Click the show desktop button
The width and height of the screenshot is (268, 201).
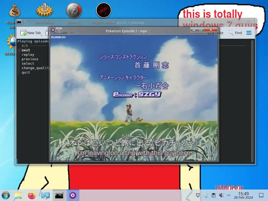tap(261, 195)
